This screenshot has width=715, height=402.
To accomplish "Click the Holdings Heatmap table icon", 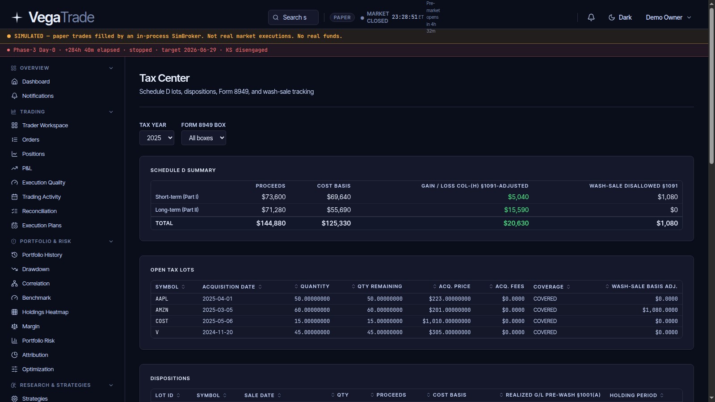I will pos(14,312).
